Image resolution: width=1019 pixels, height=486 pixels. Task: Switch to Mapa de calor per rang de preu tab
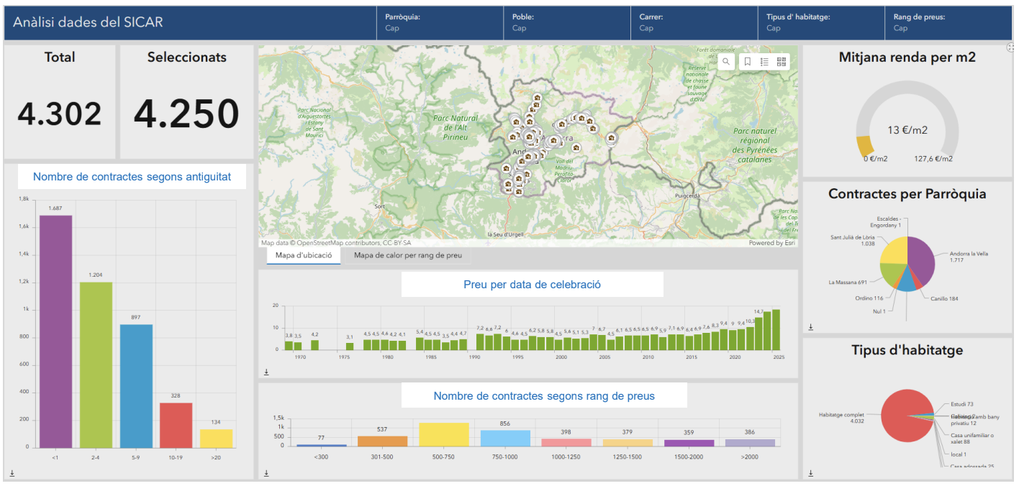click(x=407, y=255)
